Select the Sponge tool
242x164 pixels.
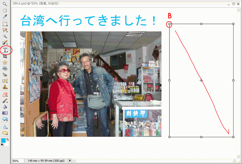pos(5,133)
